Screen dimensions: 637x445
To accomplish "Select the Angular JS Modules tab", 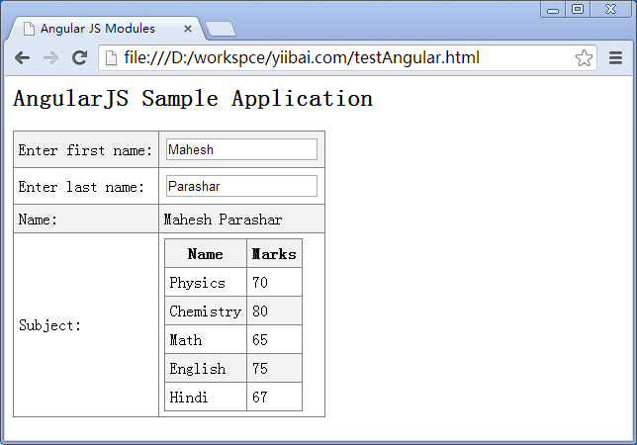I will pyautogui.click(x=97, y=29).
